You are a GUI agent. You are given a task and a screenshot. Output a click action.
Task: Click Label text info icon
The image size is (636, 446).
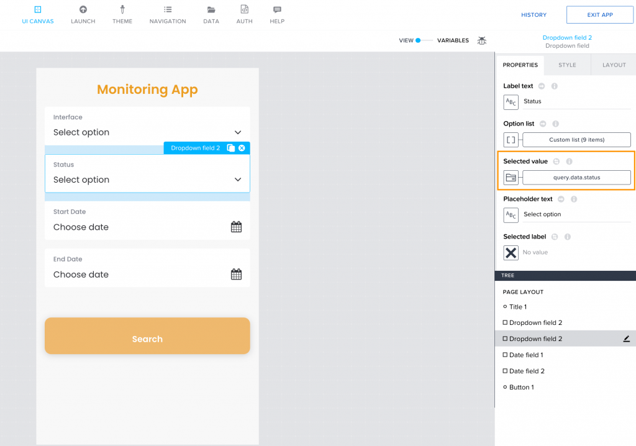click(555, 86)
